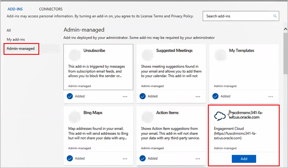Click the Suggested Meetings add-in icon
The height and width of the screenshot is (168, 288).
tap(147, 55)
